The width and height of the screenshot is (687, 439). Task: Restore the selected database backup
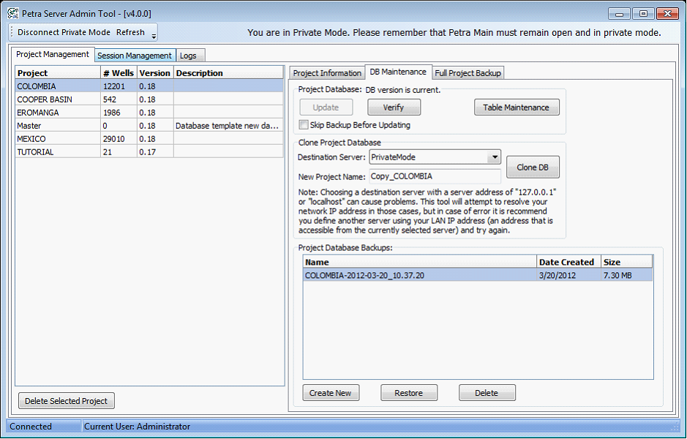coord(408,393)
